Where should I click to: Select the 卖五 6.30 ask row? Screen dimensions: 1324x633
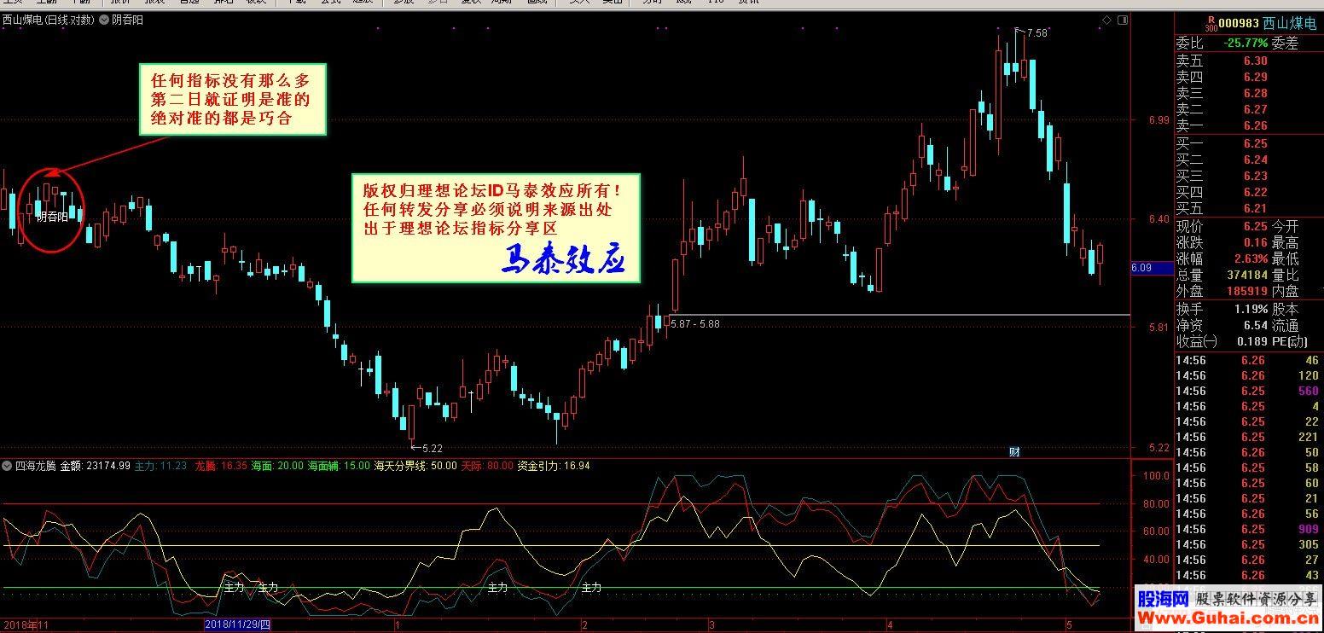[x=1249, y=61]
